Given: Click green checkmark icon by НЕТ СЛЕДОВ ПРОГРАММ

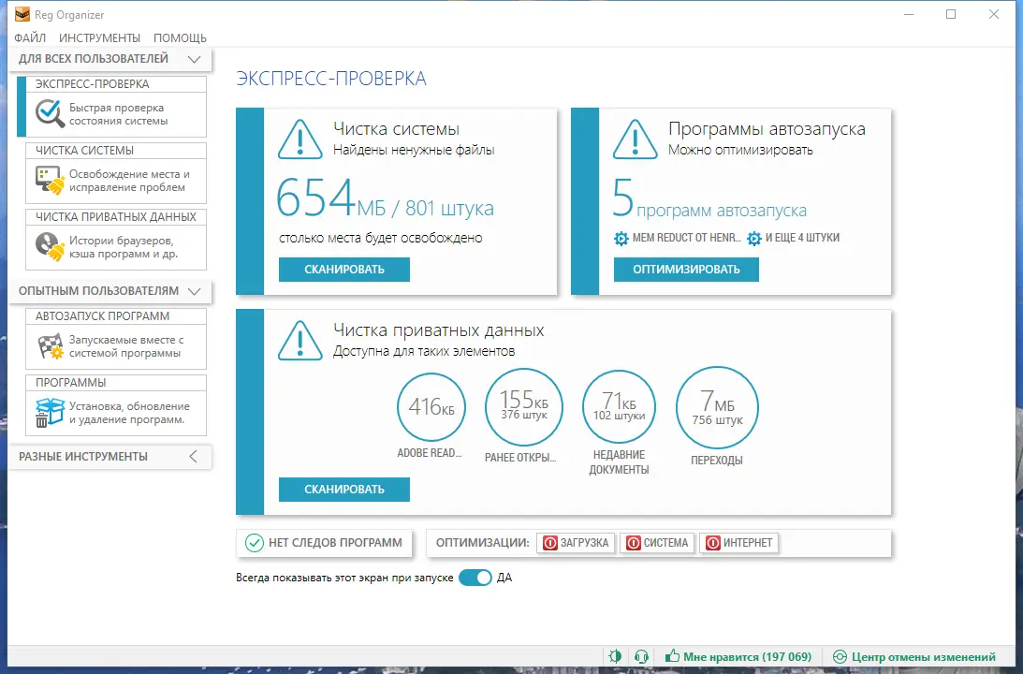Looking at the screenshot, I should pos(254,542).
